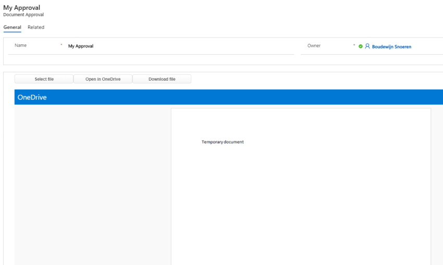Screen dimensions: 443x265
Task: Switch to the General tab
Action: (x=12, y=28)
